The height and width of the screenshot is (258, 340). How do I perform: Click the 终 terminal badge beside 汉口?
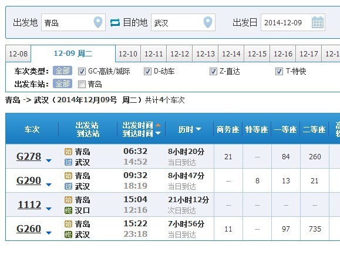click(x=68, y=210)
